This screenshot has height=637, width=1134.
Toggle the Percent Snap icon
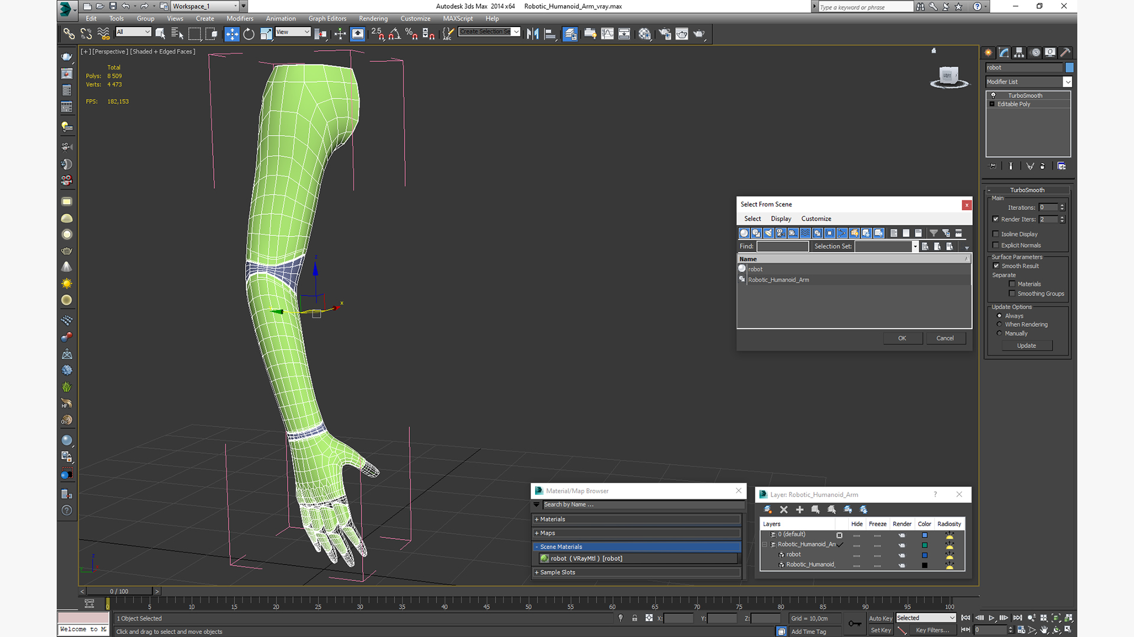(412, 34)
